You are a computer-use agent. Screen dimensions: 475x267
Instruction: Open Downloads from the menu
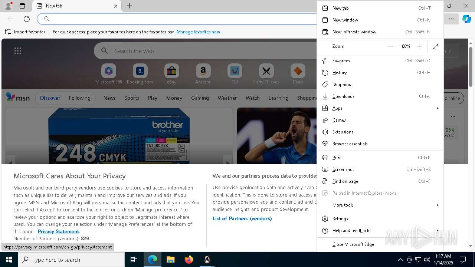(x=380, y=96)
